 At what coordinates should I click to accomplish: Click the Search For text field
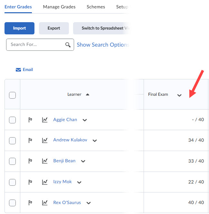36,45
